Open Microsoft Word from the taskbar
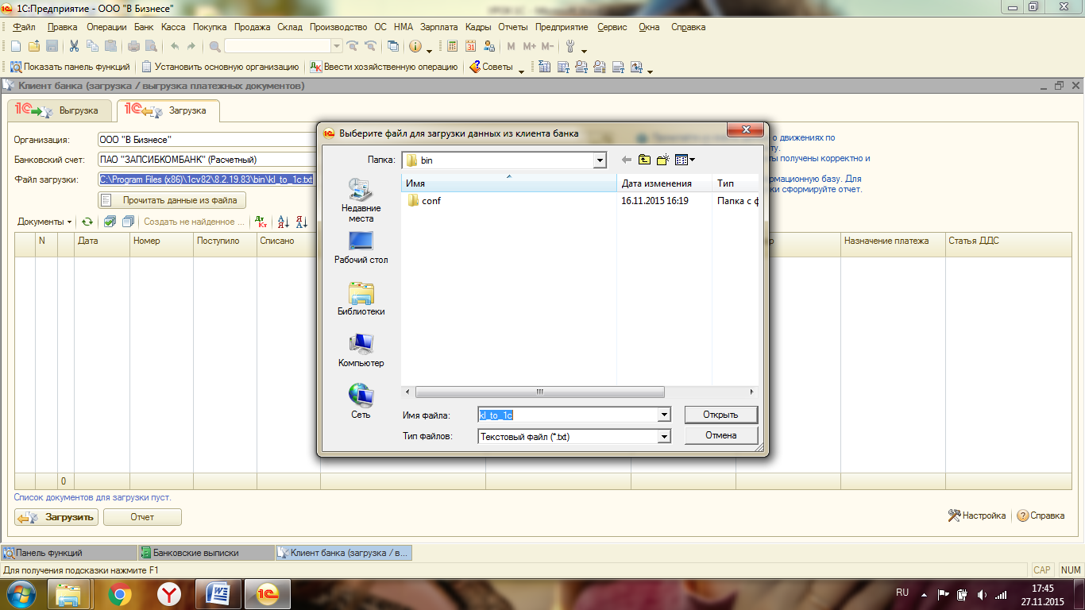1085x610 pixels. pyautogui.click(x=218, y=594)
